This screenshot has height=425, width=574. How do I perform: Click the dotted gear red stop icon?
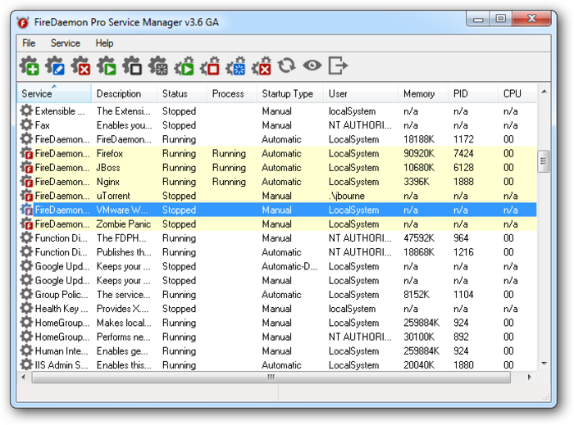pos(210,66)
